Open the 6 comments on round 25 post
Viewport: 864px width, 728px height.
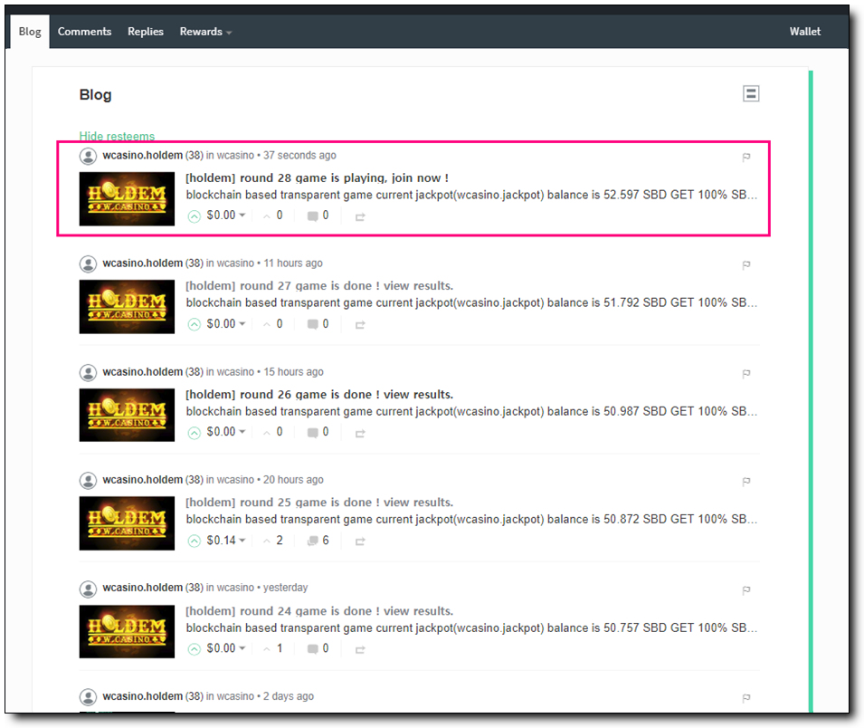click(x=318, y=541)
